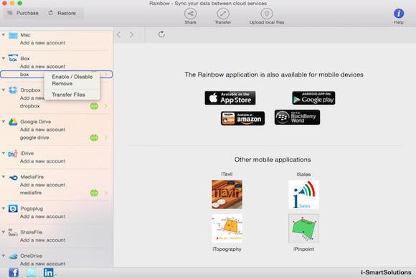This screenshot has width=416, height=278.
Task: Click the Box service icon
Action: coord(13,58)
